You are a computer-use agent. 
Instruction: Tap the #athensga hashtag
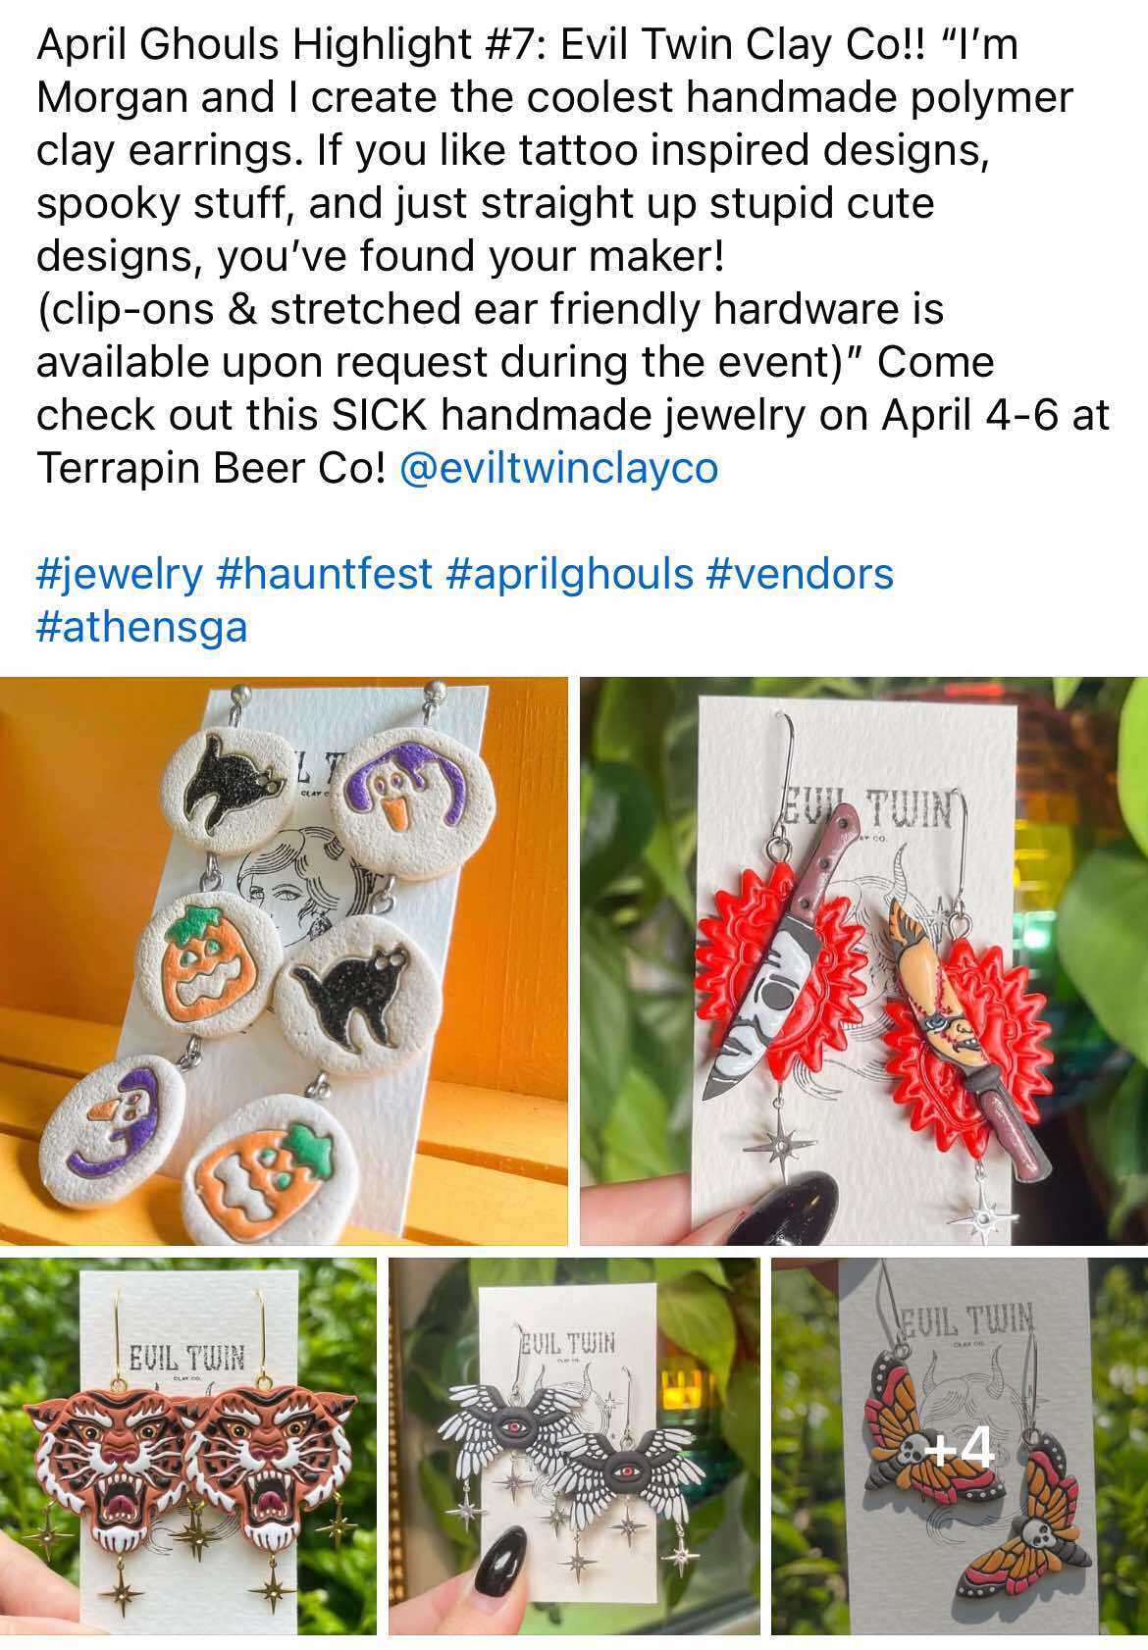click(x=142, y=627)
